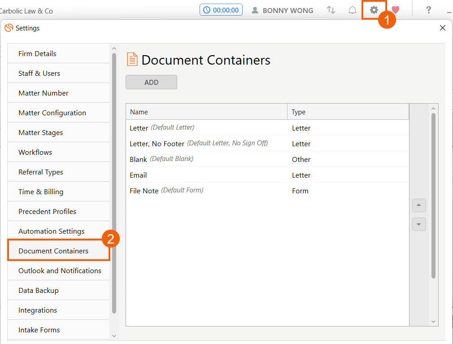The image size is (453, 344).
Task: Click the timer clock 00:00:00
Action: tap(221, 10)
